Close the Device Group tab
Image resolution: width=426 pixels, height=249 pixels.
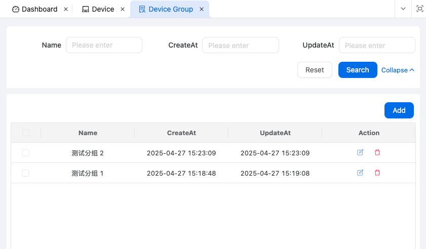[202, 9]
